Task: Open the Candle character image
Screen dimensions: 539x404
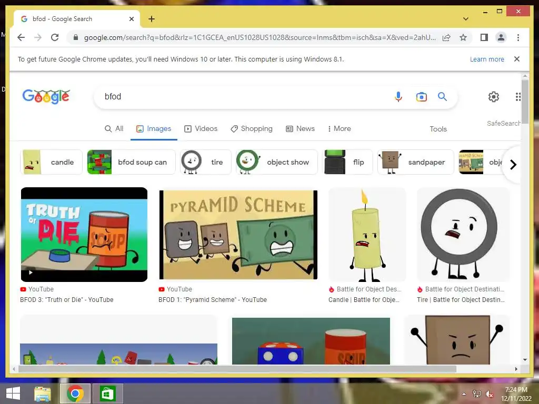Action: click(x=367, y=234)
